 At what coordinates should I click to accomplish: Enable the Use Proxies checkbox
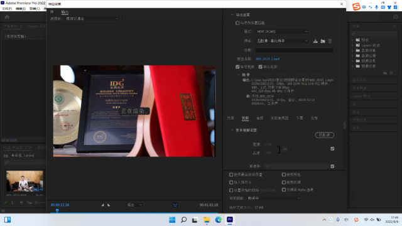coord(283,183)
